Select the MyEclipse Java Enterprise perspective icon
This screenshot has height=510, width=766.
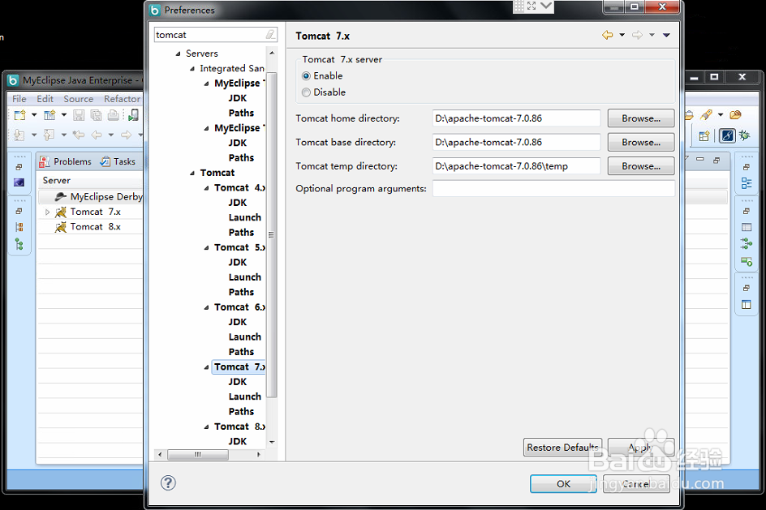(x=727, y=135)
